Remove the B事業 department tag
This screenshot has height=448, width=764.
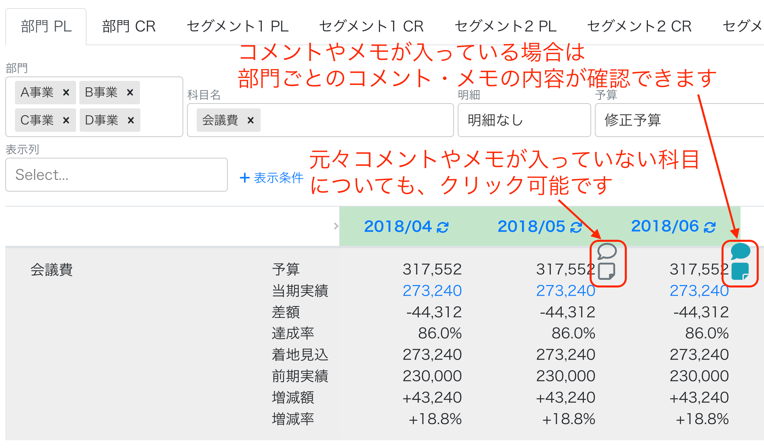coord(130,93)
